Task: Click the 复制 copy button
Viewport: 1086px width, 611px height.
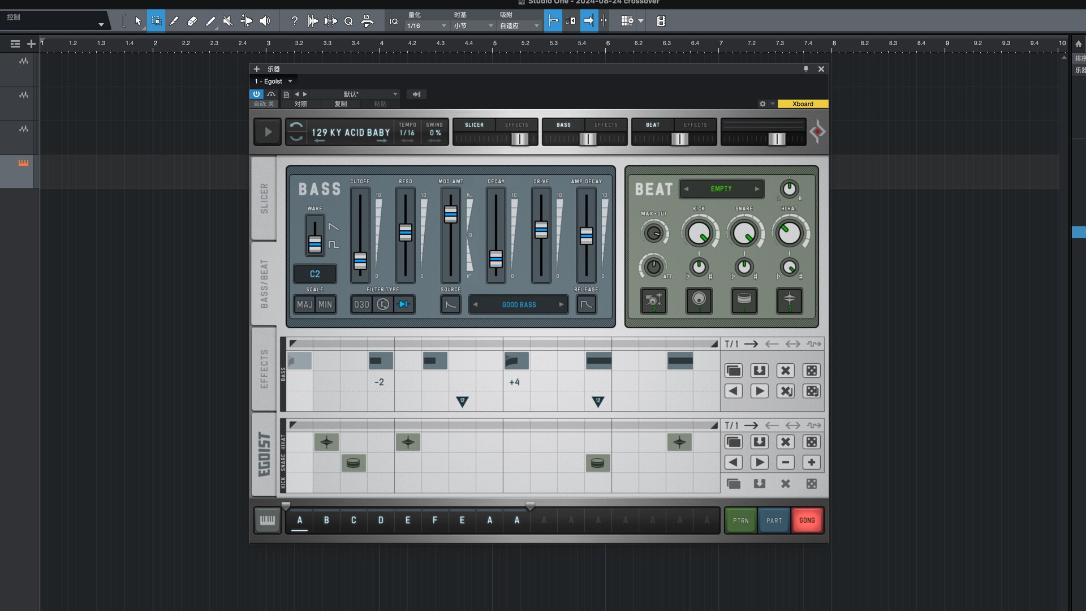Action: pyautogui.click(x=341, y=104)
